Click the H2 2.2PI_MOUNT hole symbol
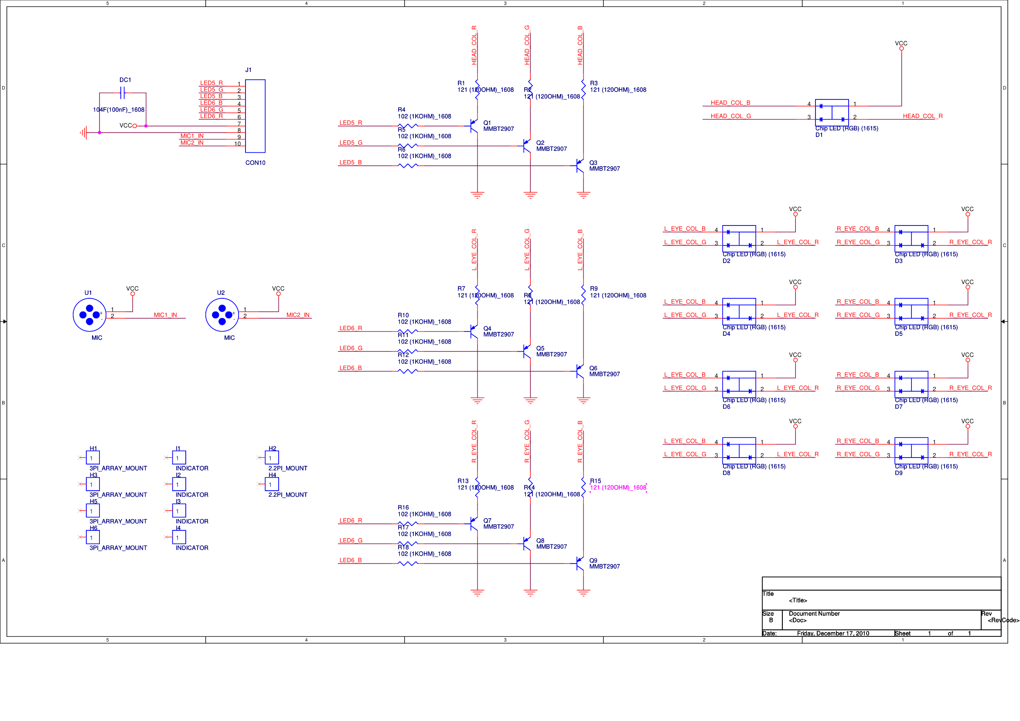The image size is (1020, 721). pyautogui.click(x=272, y=458)
